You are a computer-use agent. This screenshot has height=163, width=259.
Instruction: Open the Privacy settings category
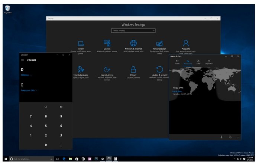click(x=133, y=72)
